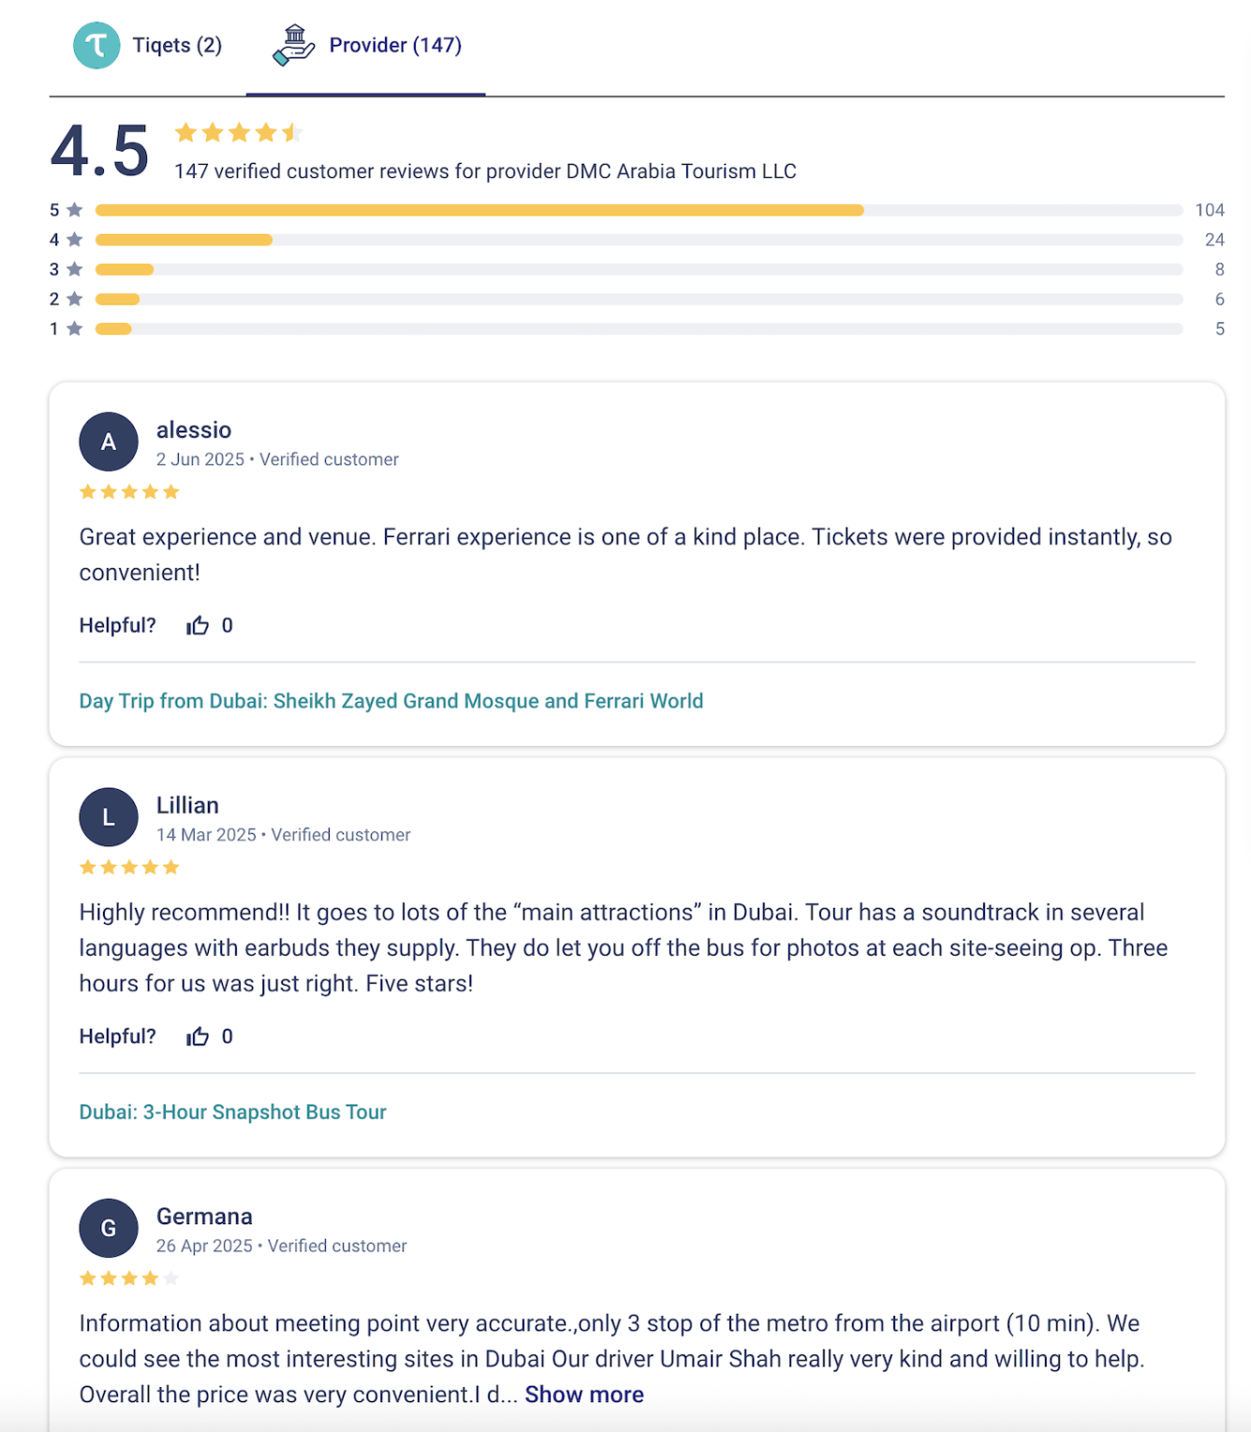1251x1432 pixels.
Task: Click the Provider hand-building icon
Action: pyautogui.click(x=294, y=45)
